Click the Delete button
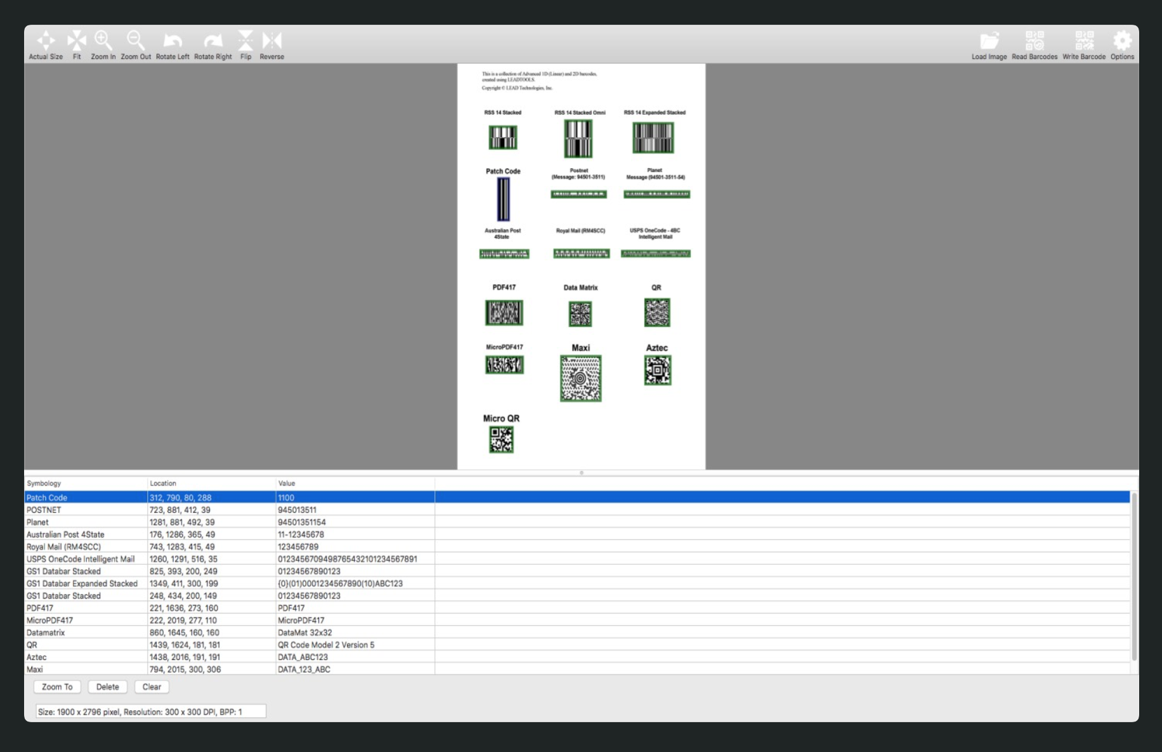Image resolution: width=1162 pixels, height=752 pixels. 108,687
